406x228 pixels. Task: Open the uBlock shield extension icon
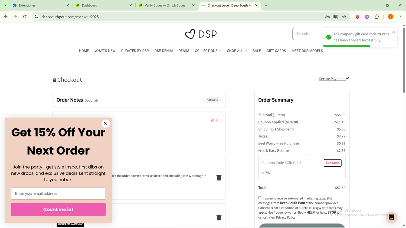(358, 17)
